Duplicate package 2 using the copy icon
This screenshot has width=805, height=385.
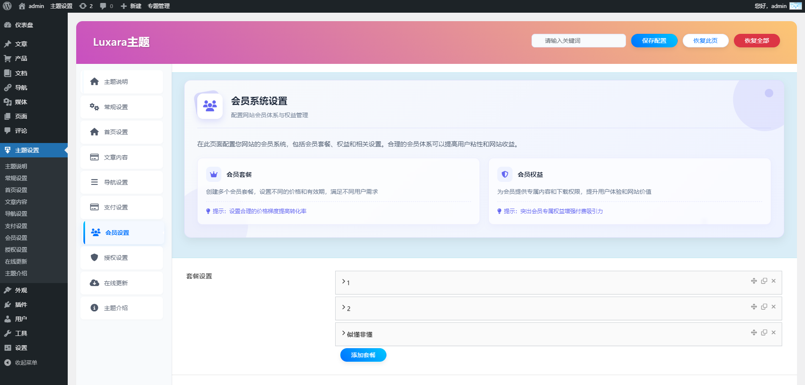coord(764,307)
